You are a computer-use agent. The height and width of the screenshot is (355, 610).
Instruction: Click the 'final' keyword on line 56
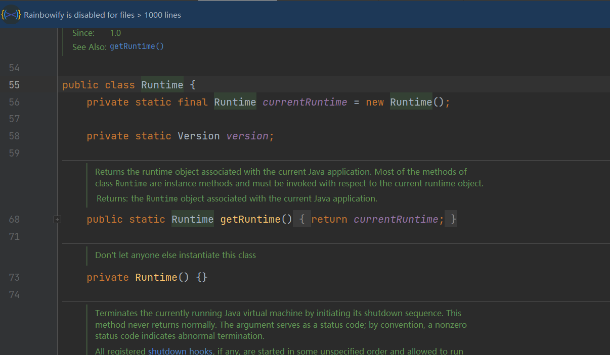coord(193,102)
